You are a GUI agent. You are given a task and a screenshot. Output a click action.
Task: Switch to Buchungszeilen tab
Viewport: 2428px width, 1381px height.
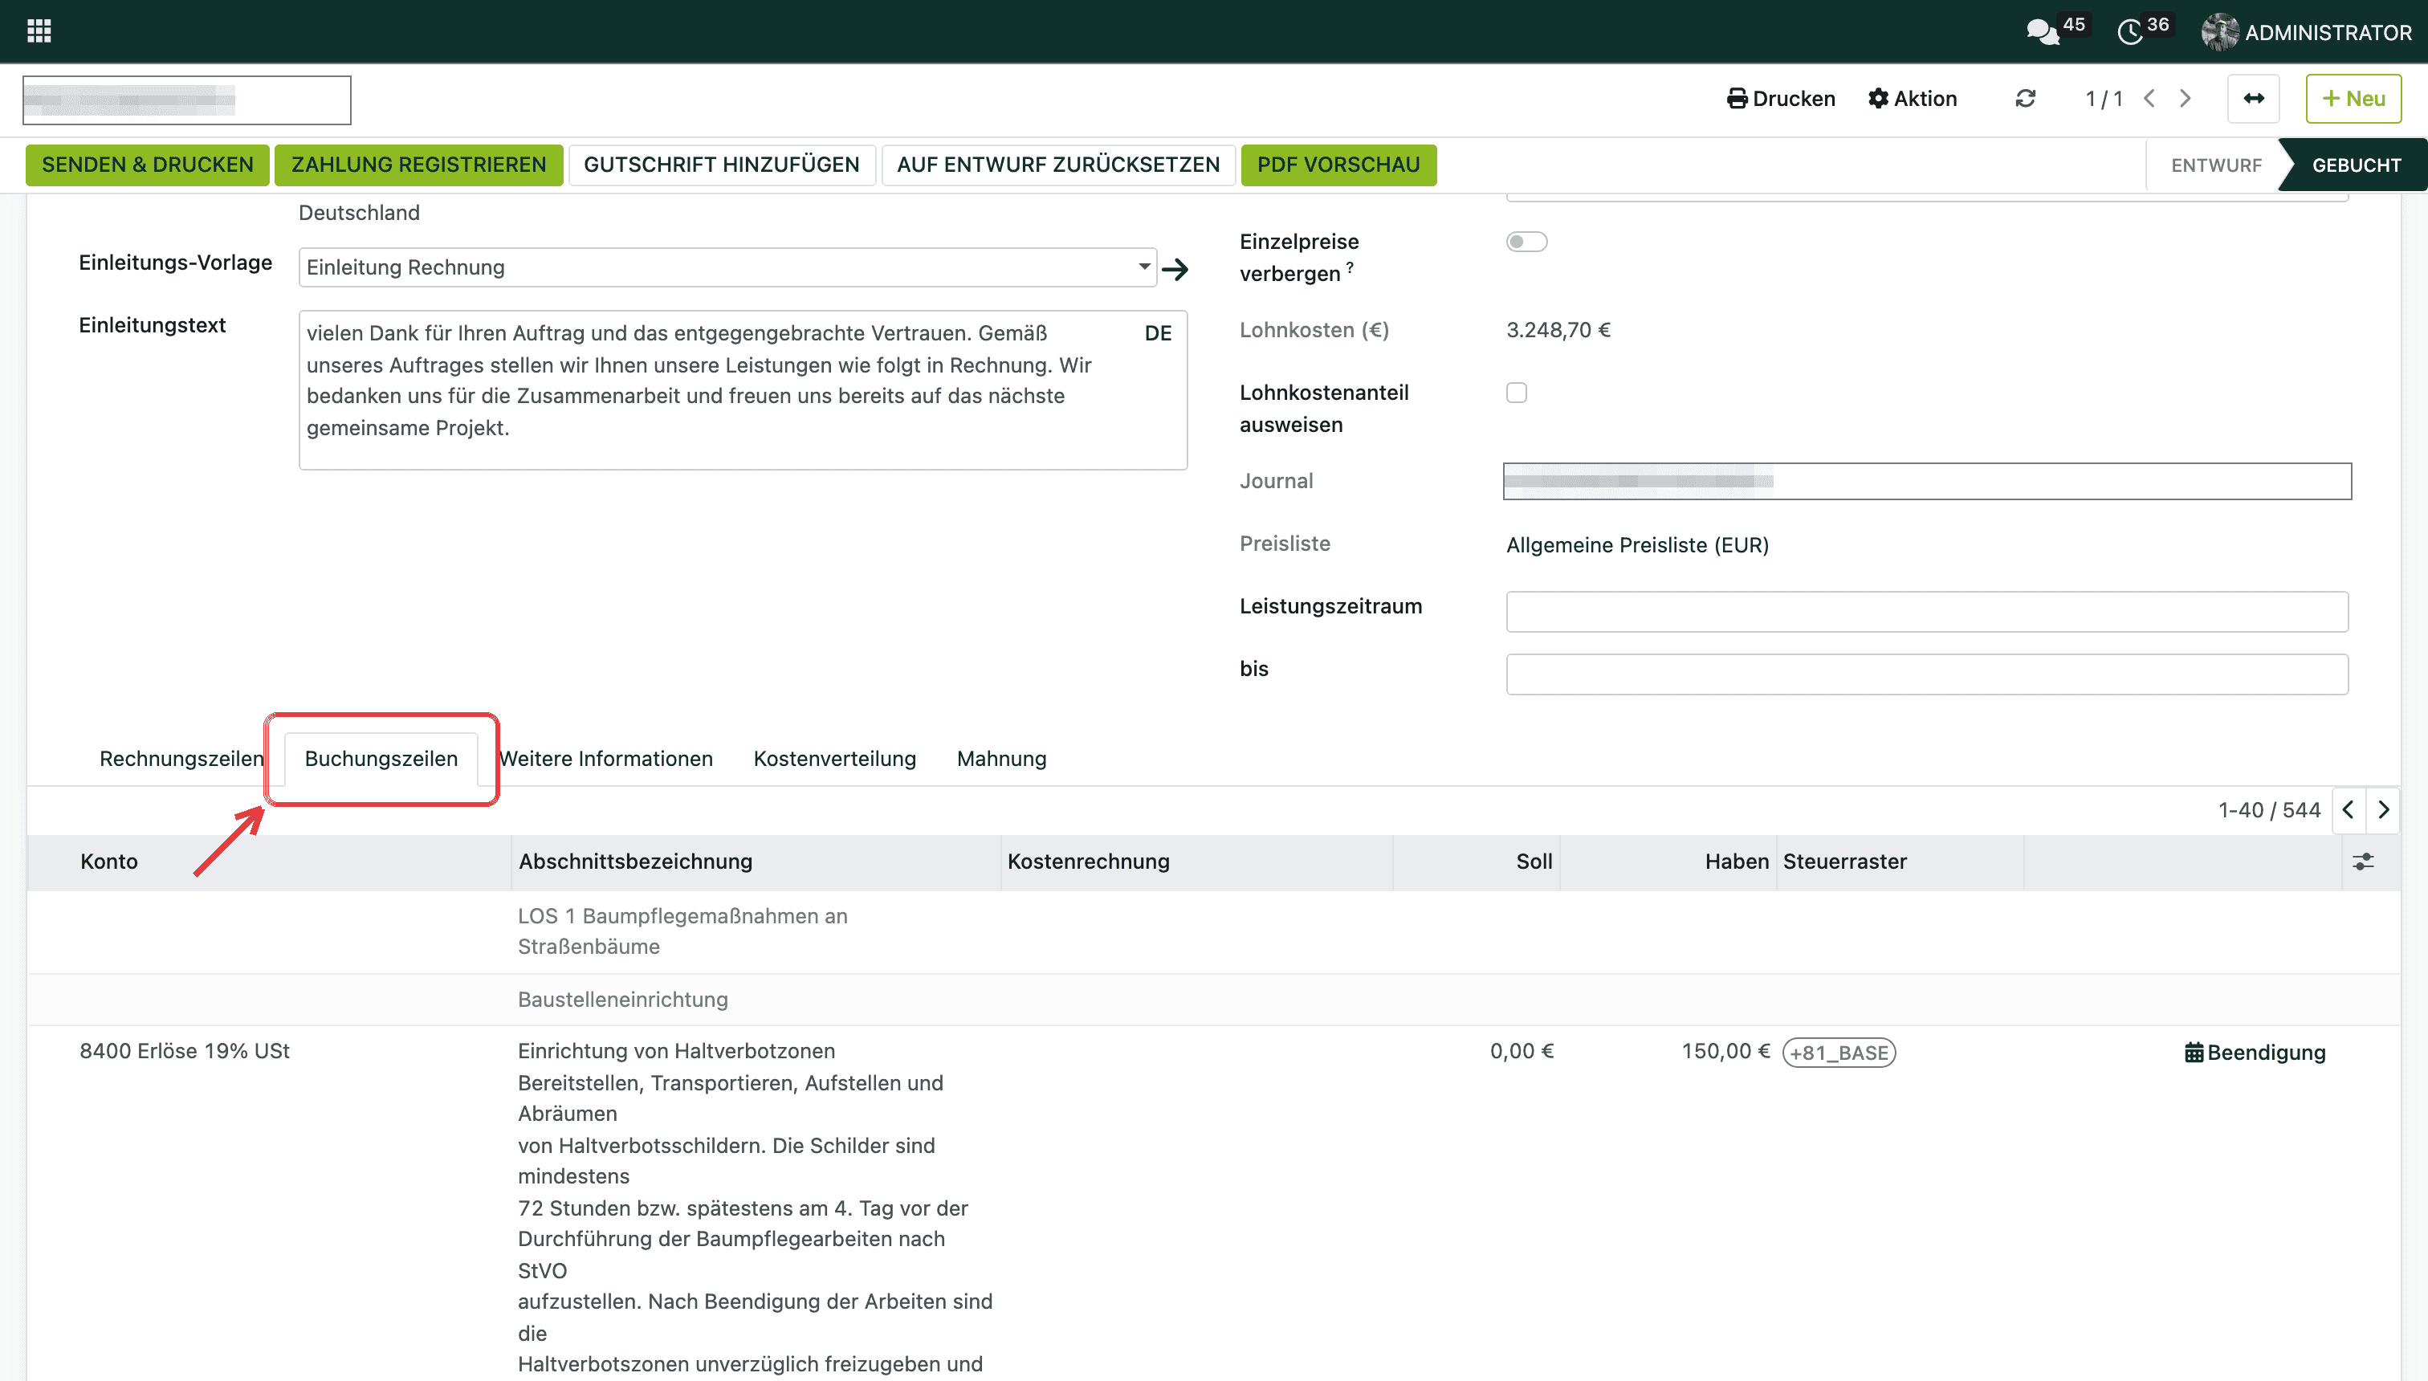click(381, 759)
